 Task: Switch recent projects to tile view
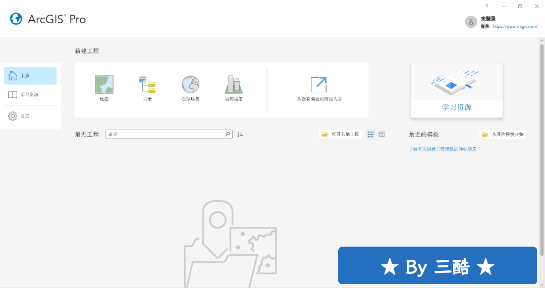pos(381,134)
